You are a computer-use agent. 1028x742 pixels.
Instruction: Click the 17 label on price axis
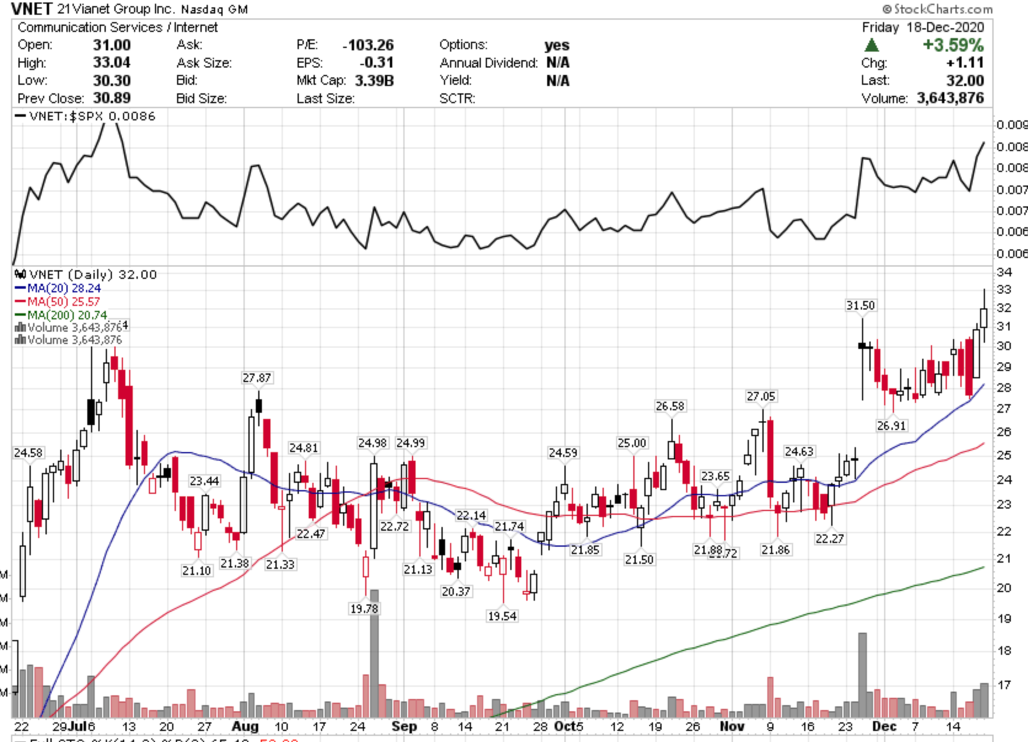coord(1003,684)
